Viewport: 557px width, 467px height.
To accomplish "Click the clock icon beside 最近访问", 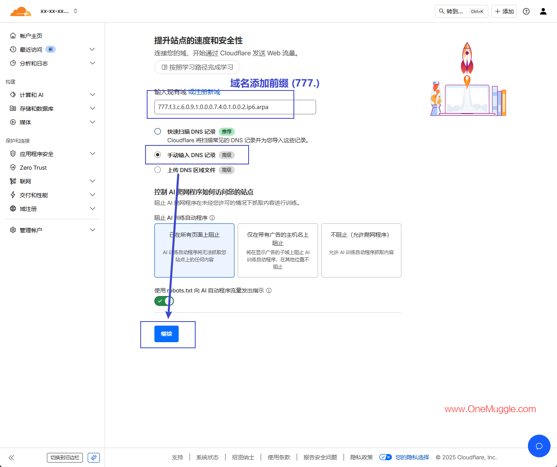I will [x=13, y=49].
